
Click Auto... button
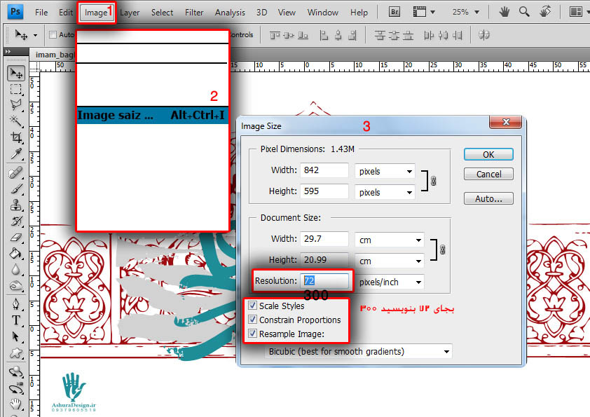click(x=488, y=198)
